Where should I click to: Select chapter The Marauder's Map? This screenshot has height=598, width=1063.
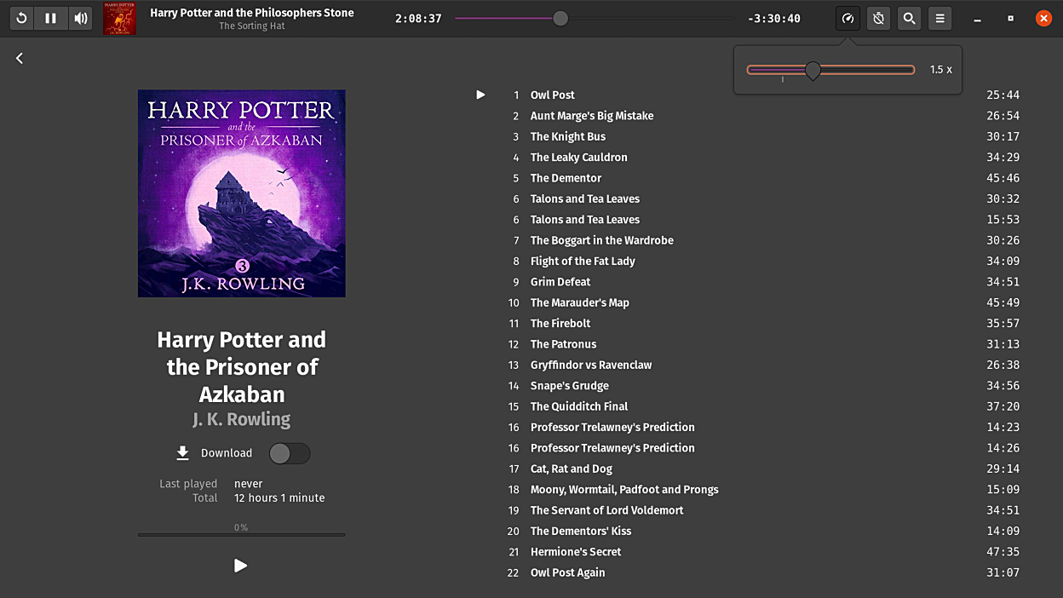pos(580,302)
